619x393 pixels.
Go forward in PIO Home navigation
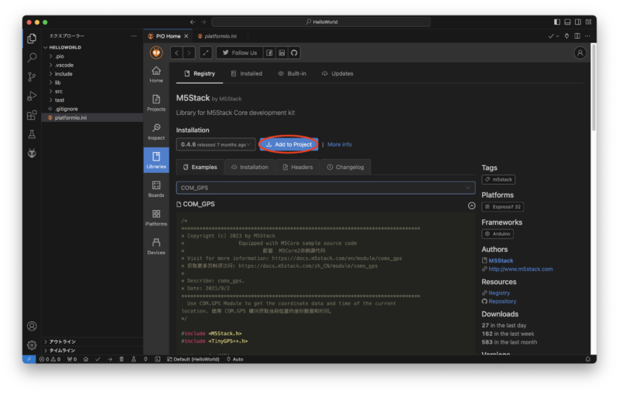[189, 53]
